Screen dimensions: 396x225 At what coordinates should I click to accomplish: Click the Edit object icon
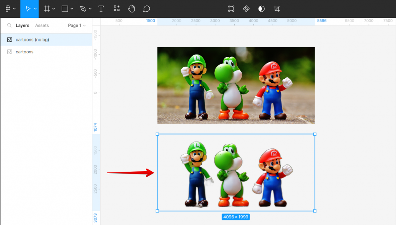(231, 9)
